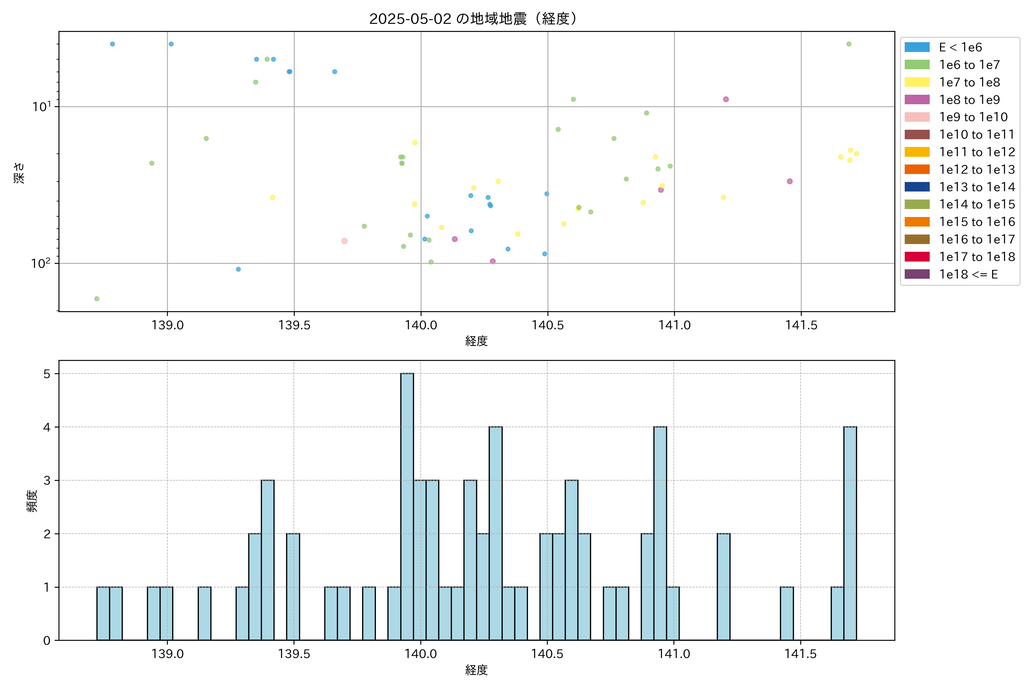Click the green scatter point at the top right

[x=848, y=44]
